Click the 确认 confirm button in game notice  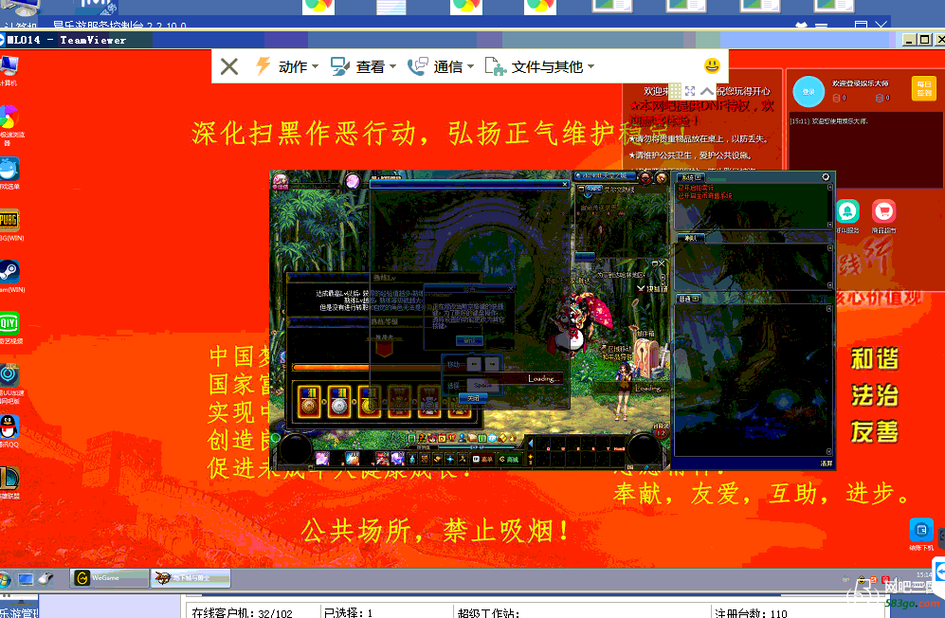[x=469, y=340]
